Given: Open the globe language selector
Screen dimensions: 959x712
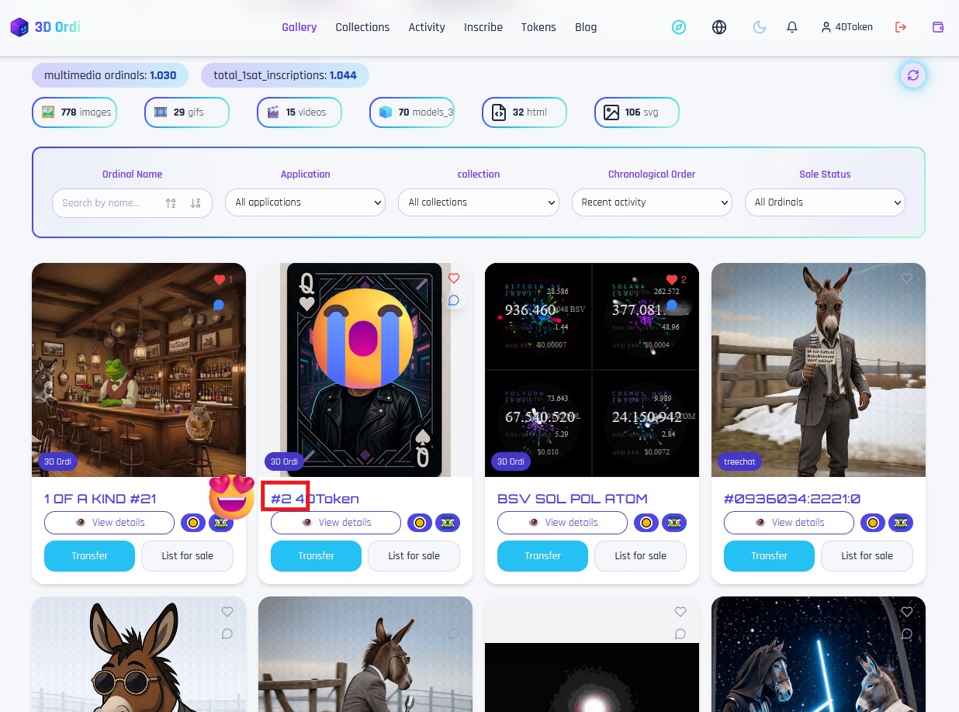Looking at the screenshot, I should tap(719, 27).
